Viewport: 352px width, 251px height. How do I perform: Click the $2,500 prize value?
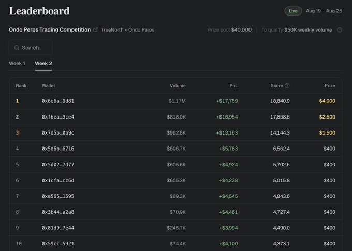tap(327, 117)
